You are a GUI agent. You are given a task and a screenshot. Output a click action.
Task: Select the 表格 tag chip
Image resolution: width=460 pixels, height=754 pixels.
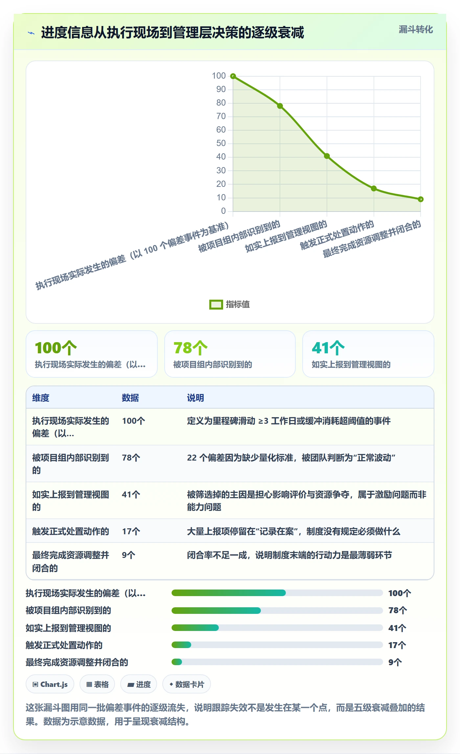pos(97,684)
